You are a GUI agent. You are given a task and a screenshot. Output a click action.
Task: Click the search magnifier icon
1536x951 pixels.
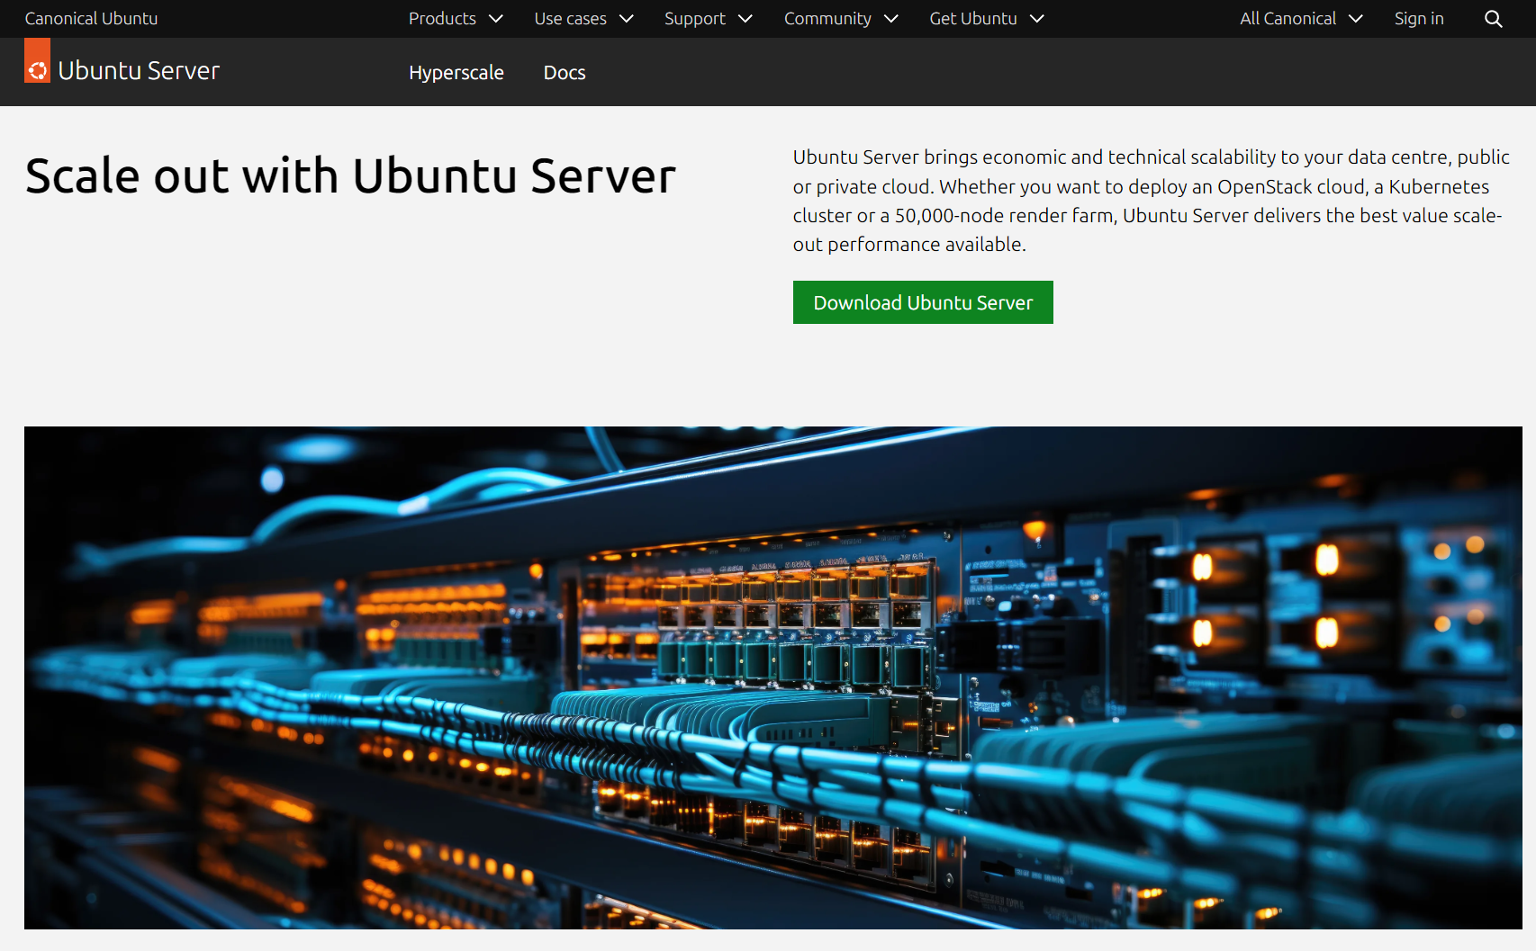coord(1493,19)
